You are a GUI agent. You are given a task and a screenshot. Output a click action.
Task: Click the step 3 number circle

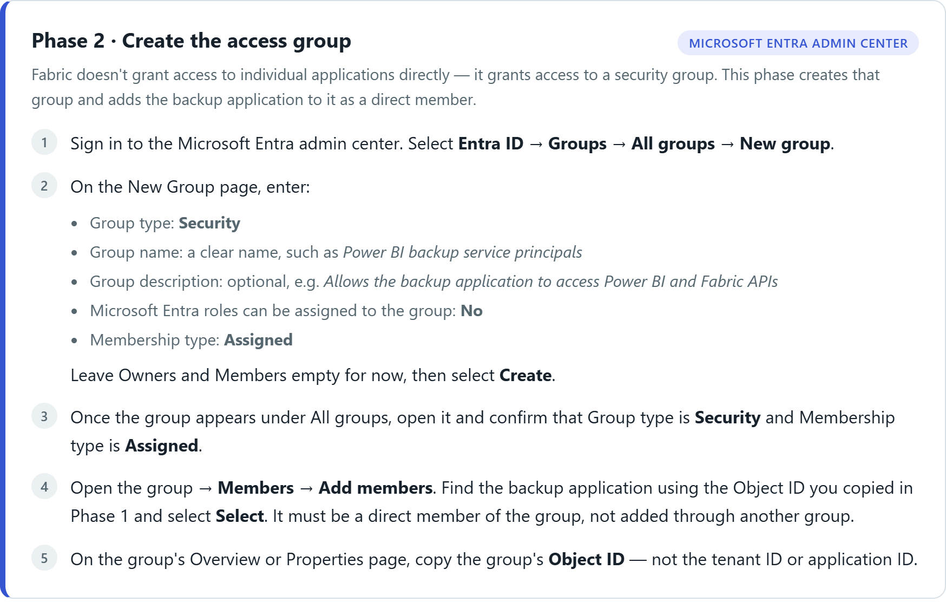click(x=44, y=416)
